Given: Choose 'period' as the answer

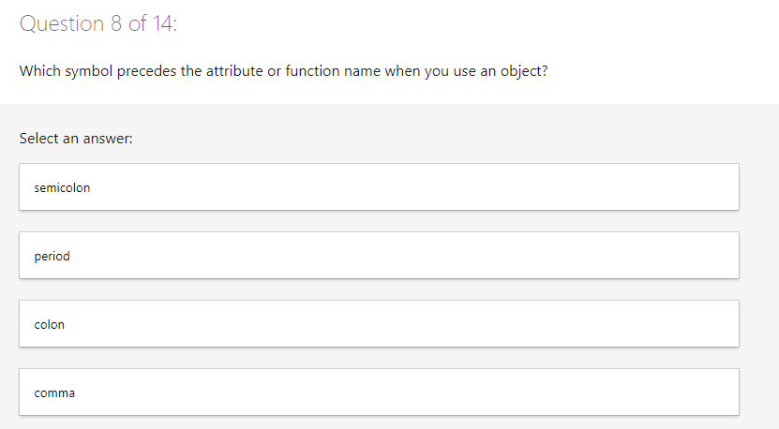Looking at the screenshot, I should [379, 256].
